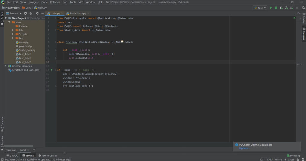Viewport: 306px width, 161px height.
Task: Hide the Project panel with minus icon
Action: coord(43,13)
